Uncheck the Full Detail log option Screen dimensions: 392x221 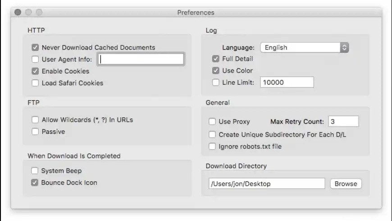pyautogui.click(x=215, y=59)
